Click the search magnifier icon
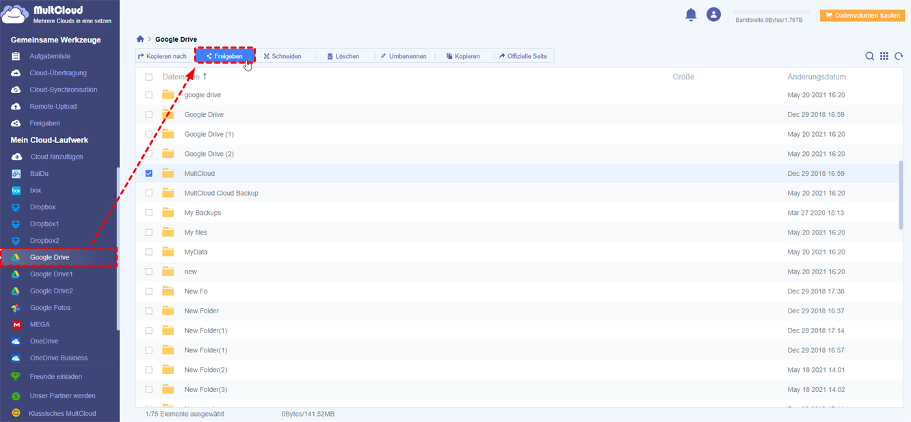This screenshot has width=911, height=422. (x=869, y=56)
